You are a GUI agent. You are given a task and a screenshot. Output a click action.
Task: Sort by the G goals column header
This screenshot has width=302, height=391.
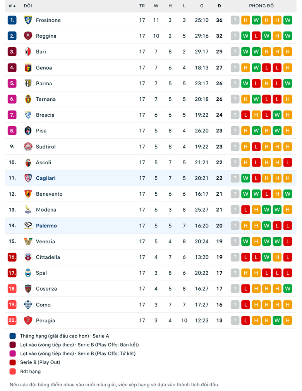pos(202,6)
